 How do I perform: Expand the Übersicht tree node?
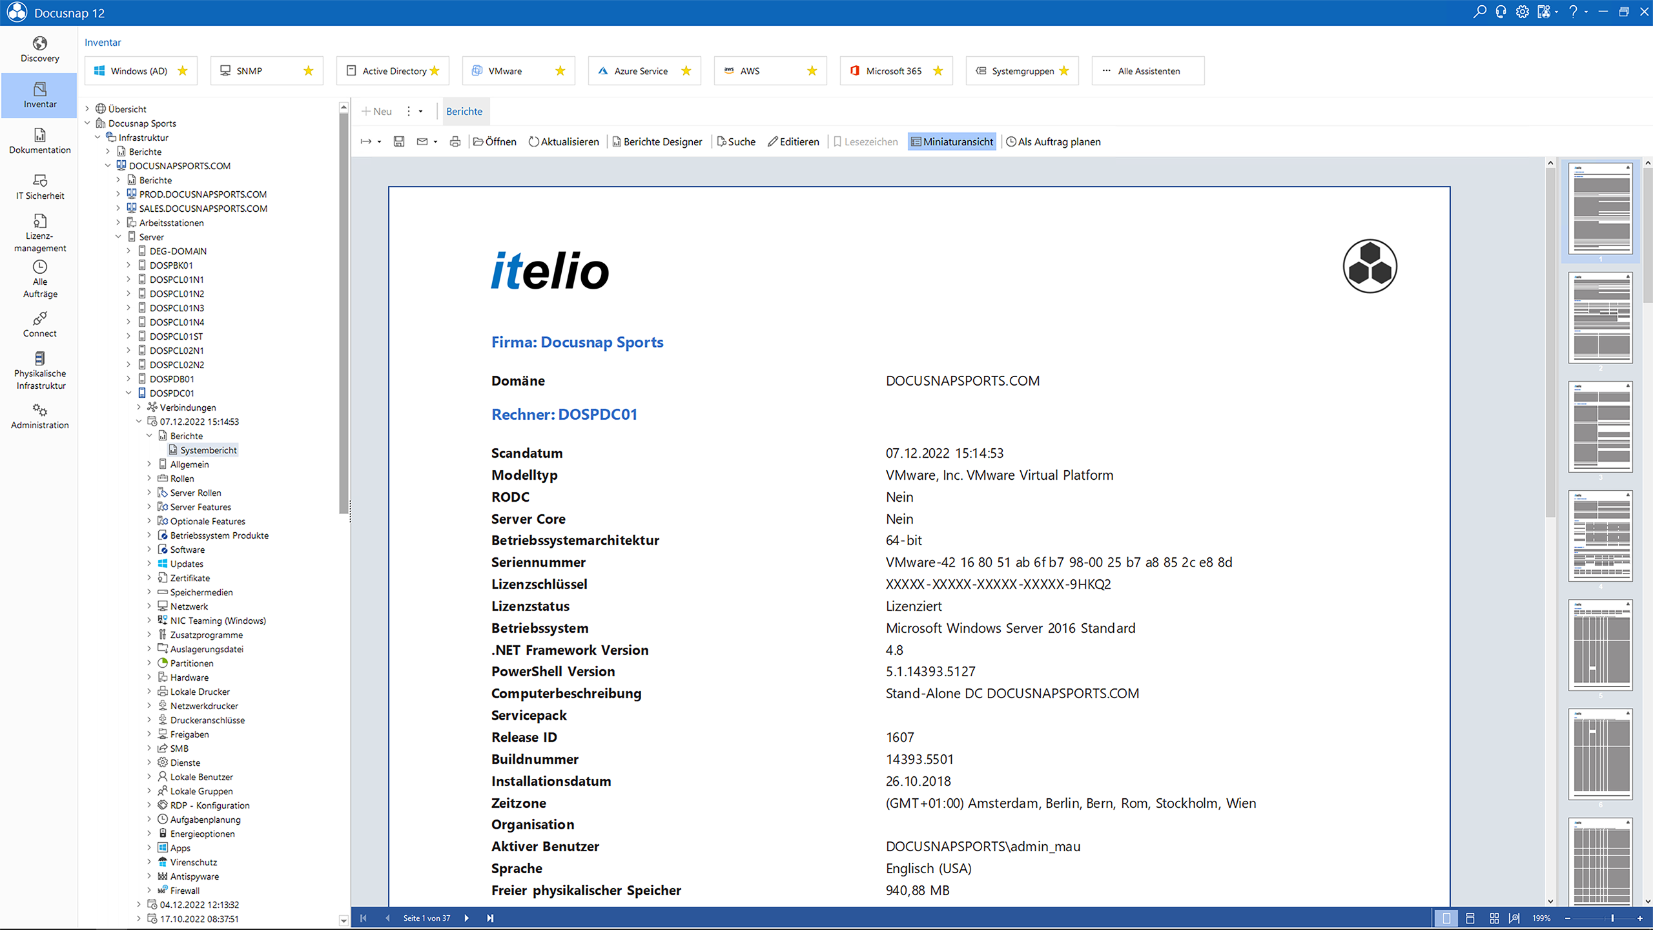tap(87, 108)
